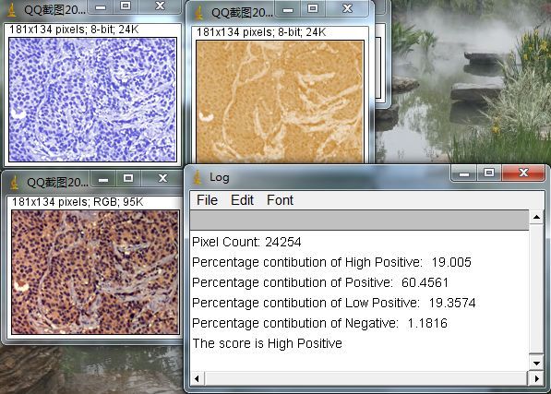
Task: Click the Log scroll right arrow
Action: tap(536, 378)
